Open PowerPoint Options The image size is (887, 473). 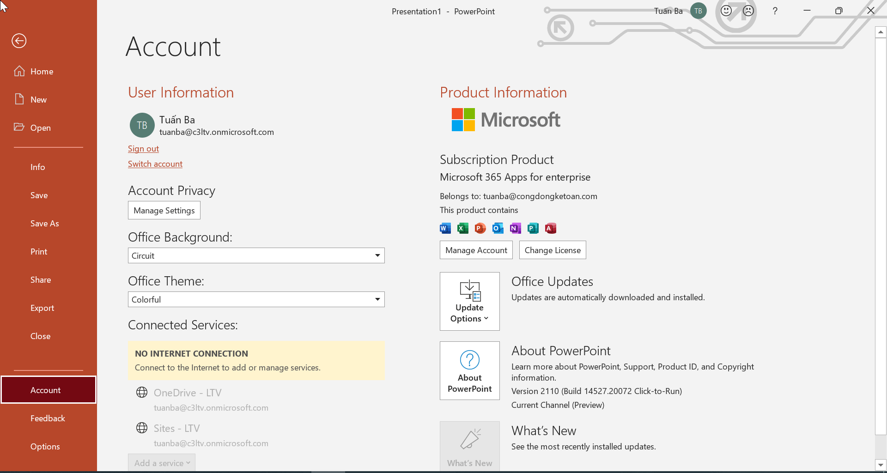coord(49,446)
